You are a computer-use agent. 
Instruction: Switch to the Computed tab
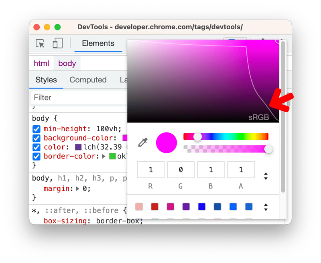pos(88,80)
